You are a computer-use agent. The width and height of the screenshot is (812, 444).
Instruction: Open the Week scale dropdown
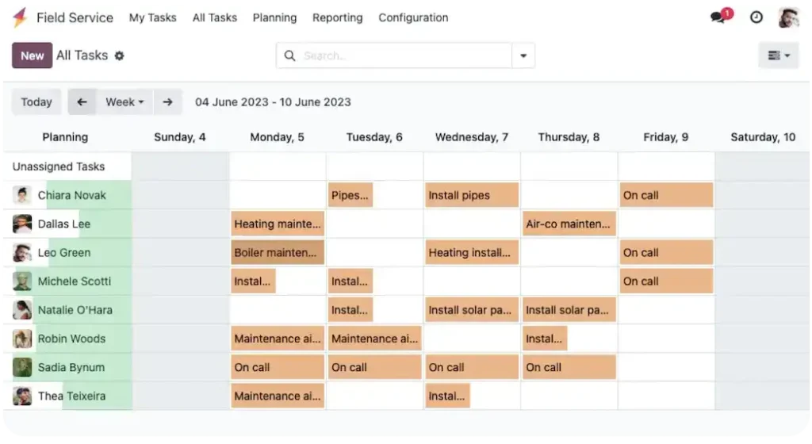(x=124, y=102)
